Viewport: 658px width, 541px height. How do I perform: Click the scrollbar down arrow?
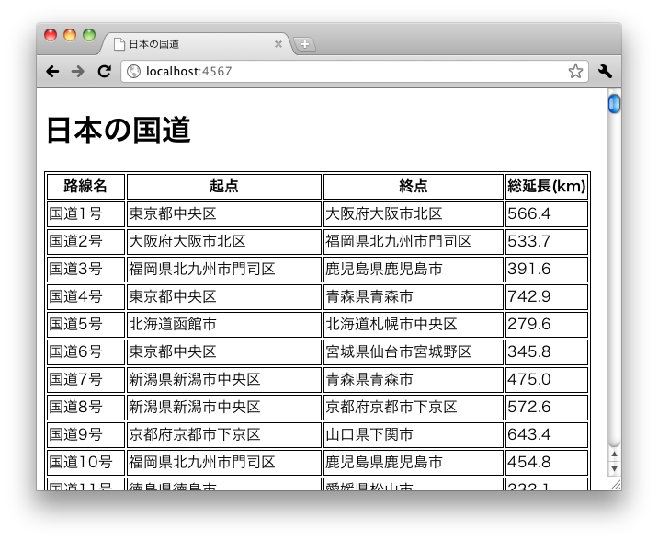pyautogui.click(x=614, y=468)
